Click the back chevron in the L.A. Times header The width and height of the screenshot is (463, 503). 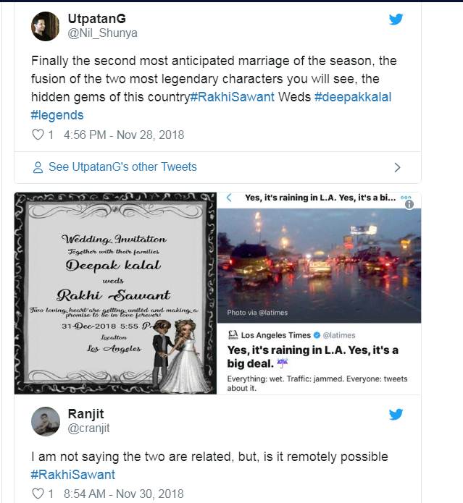pyautogui.click(x=229, y=197)
